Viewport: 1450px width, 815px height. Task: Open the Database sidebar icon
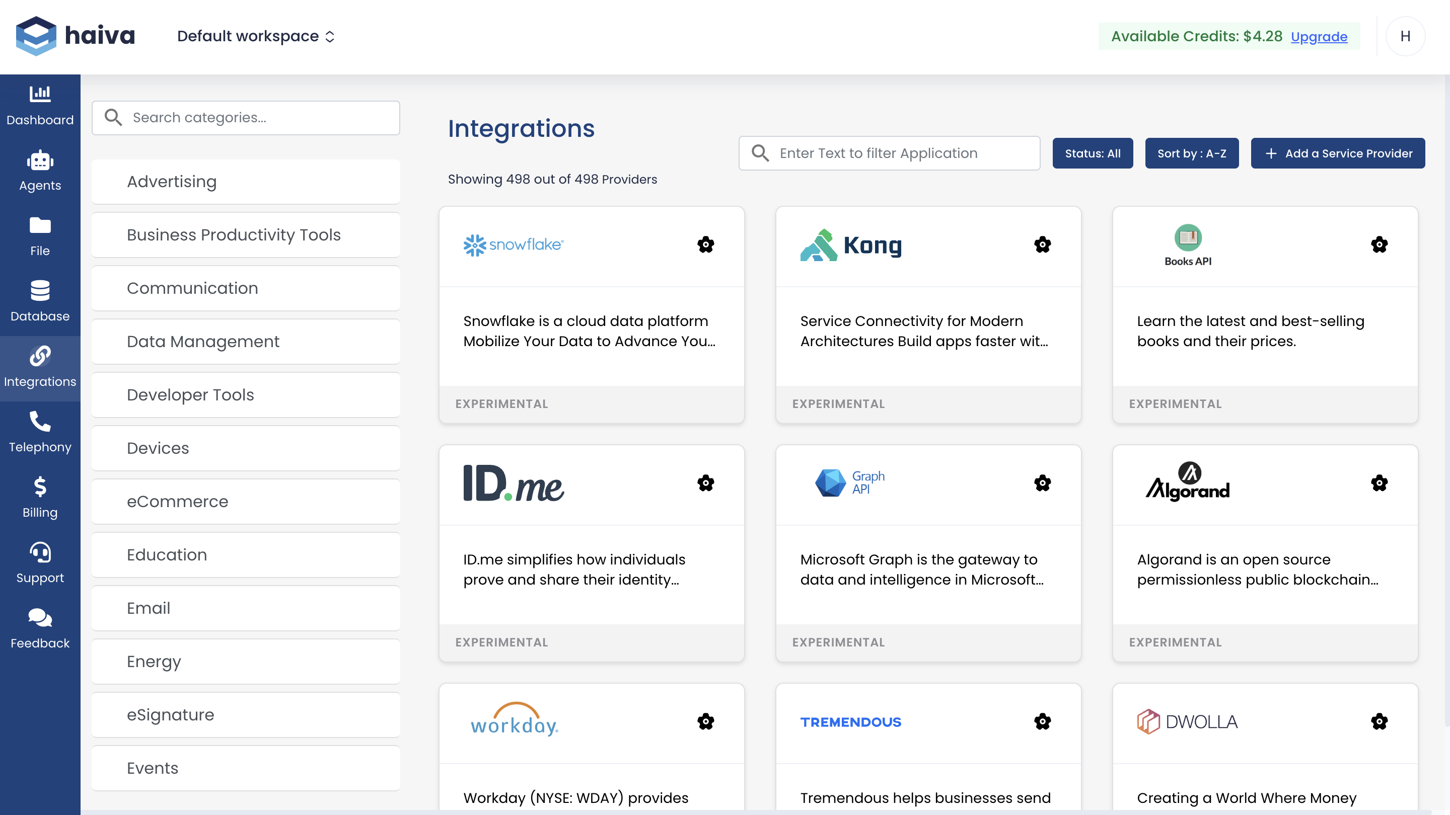point(40,291)
